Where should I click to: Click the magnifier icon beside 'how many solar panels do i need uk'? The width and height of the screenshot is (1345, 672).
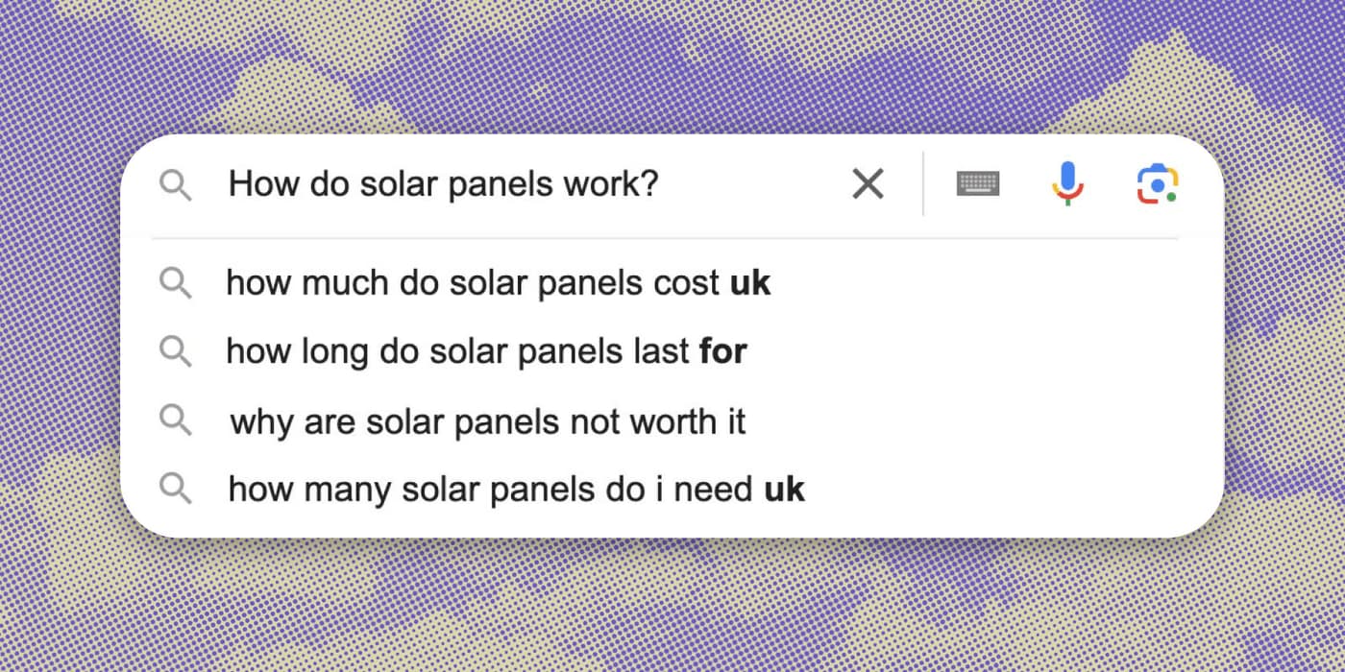tap(176, 489)
